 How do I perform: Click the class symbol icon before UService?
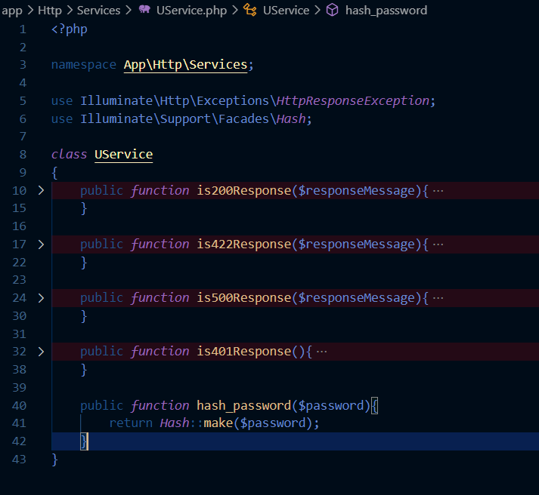click(250, 10)
